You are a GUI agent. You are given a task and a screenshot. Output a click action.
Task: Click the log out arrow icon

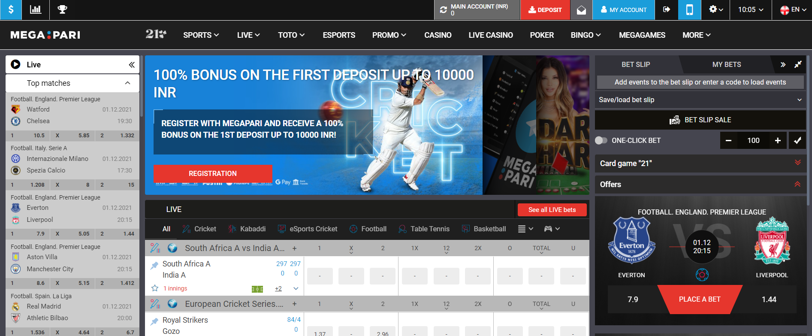pyautogui.click(x=666, y=9)
